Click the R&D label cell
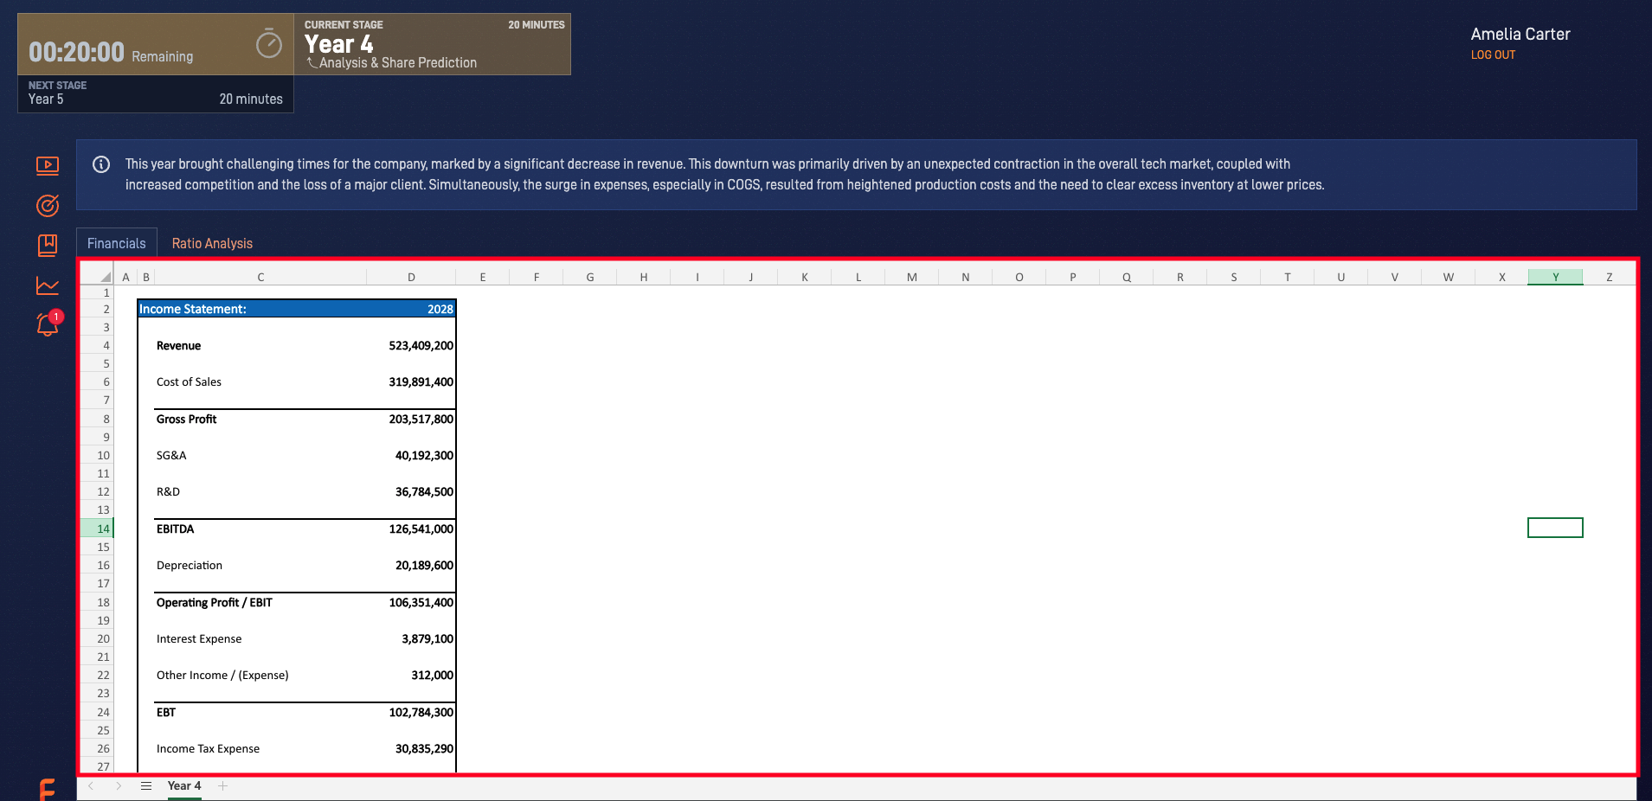The width and height of the screenshot is (1652, 801). tap(168, 492)
